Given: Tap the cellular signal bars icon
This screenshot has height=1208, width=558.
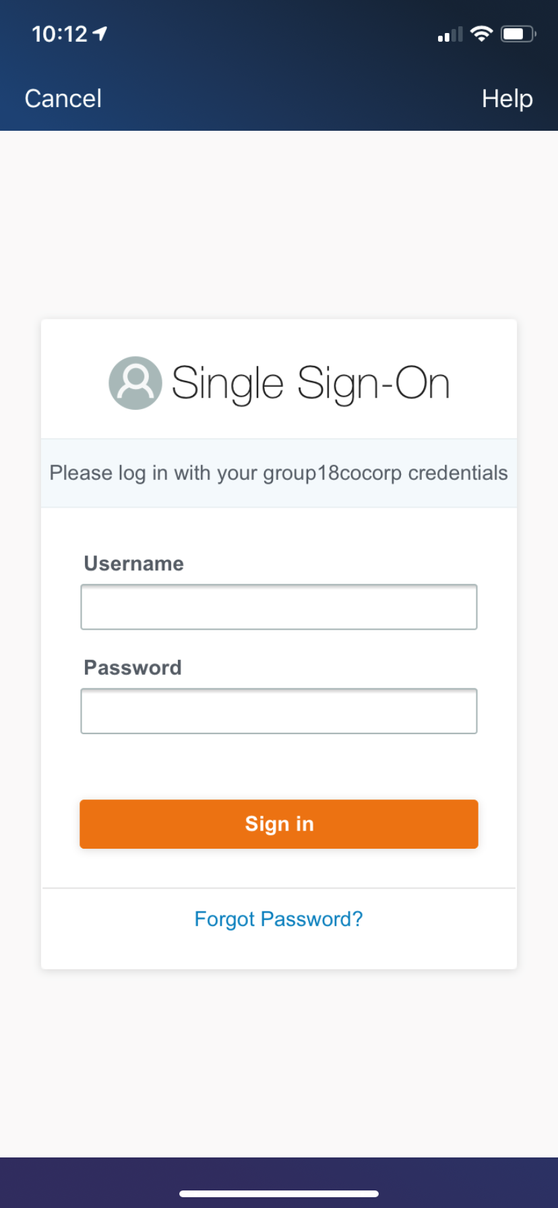Looking at the screenshot, I should point(450,34).
